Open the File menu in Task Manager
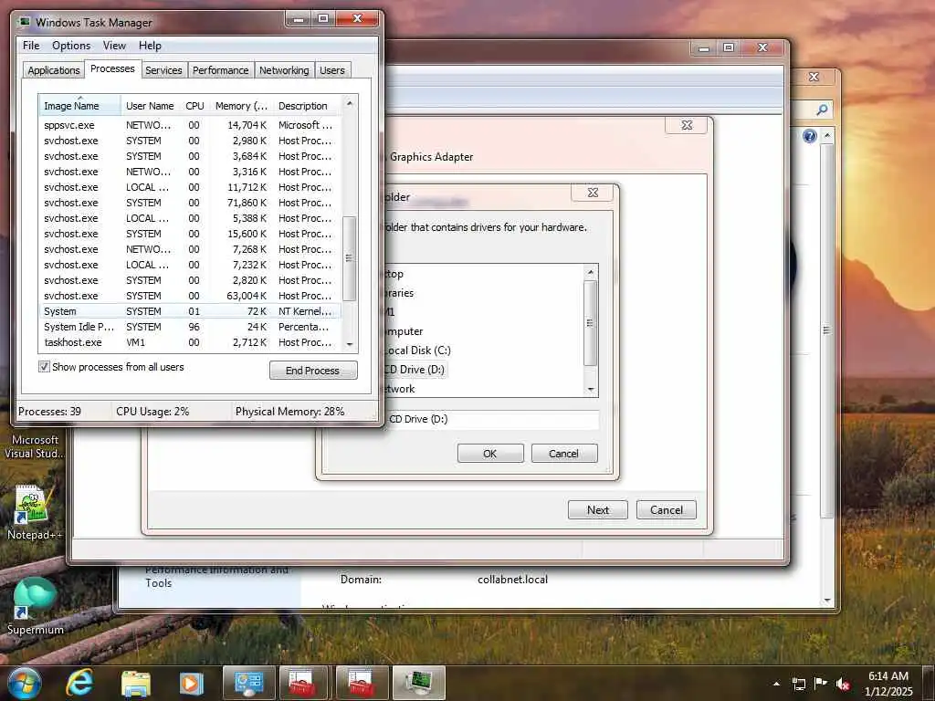Screen dimensions: 935x701 pyautogui.click(x=31, y=46)
